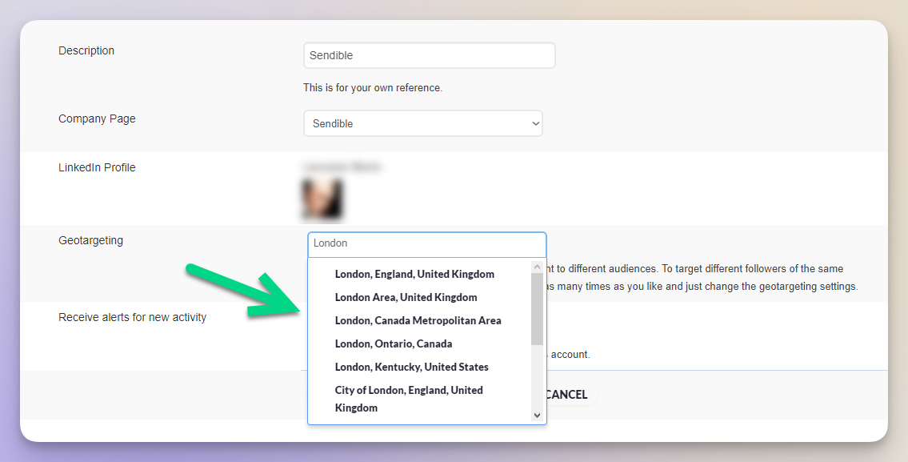Select London, England, United Kingdom
Viewport: 908px width, 462px height.
point(414,274)
